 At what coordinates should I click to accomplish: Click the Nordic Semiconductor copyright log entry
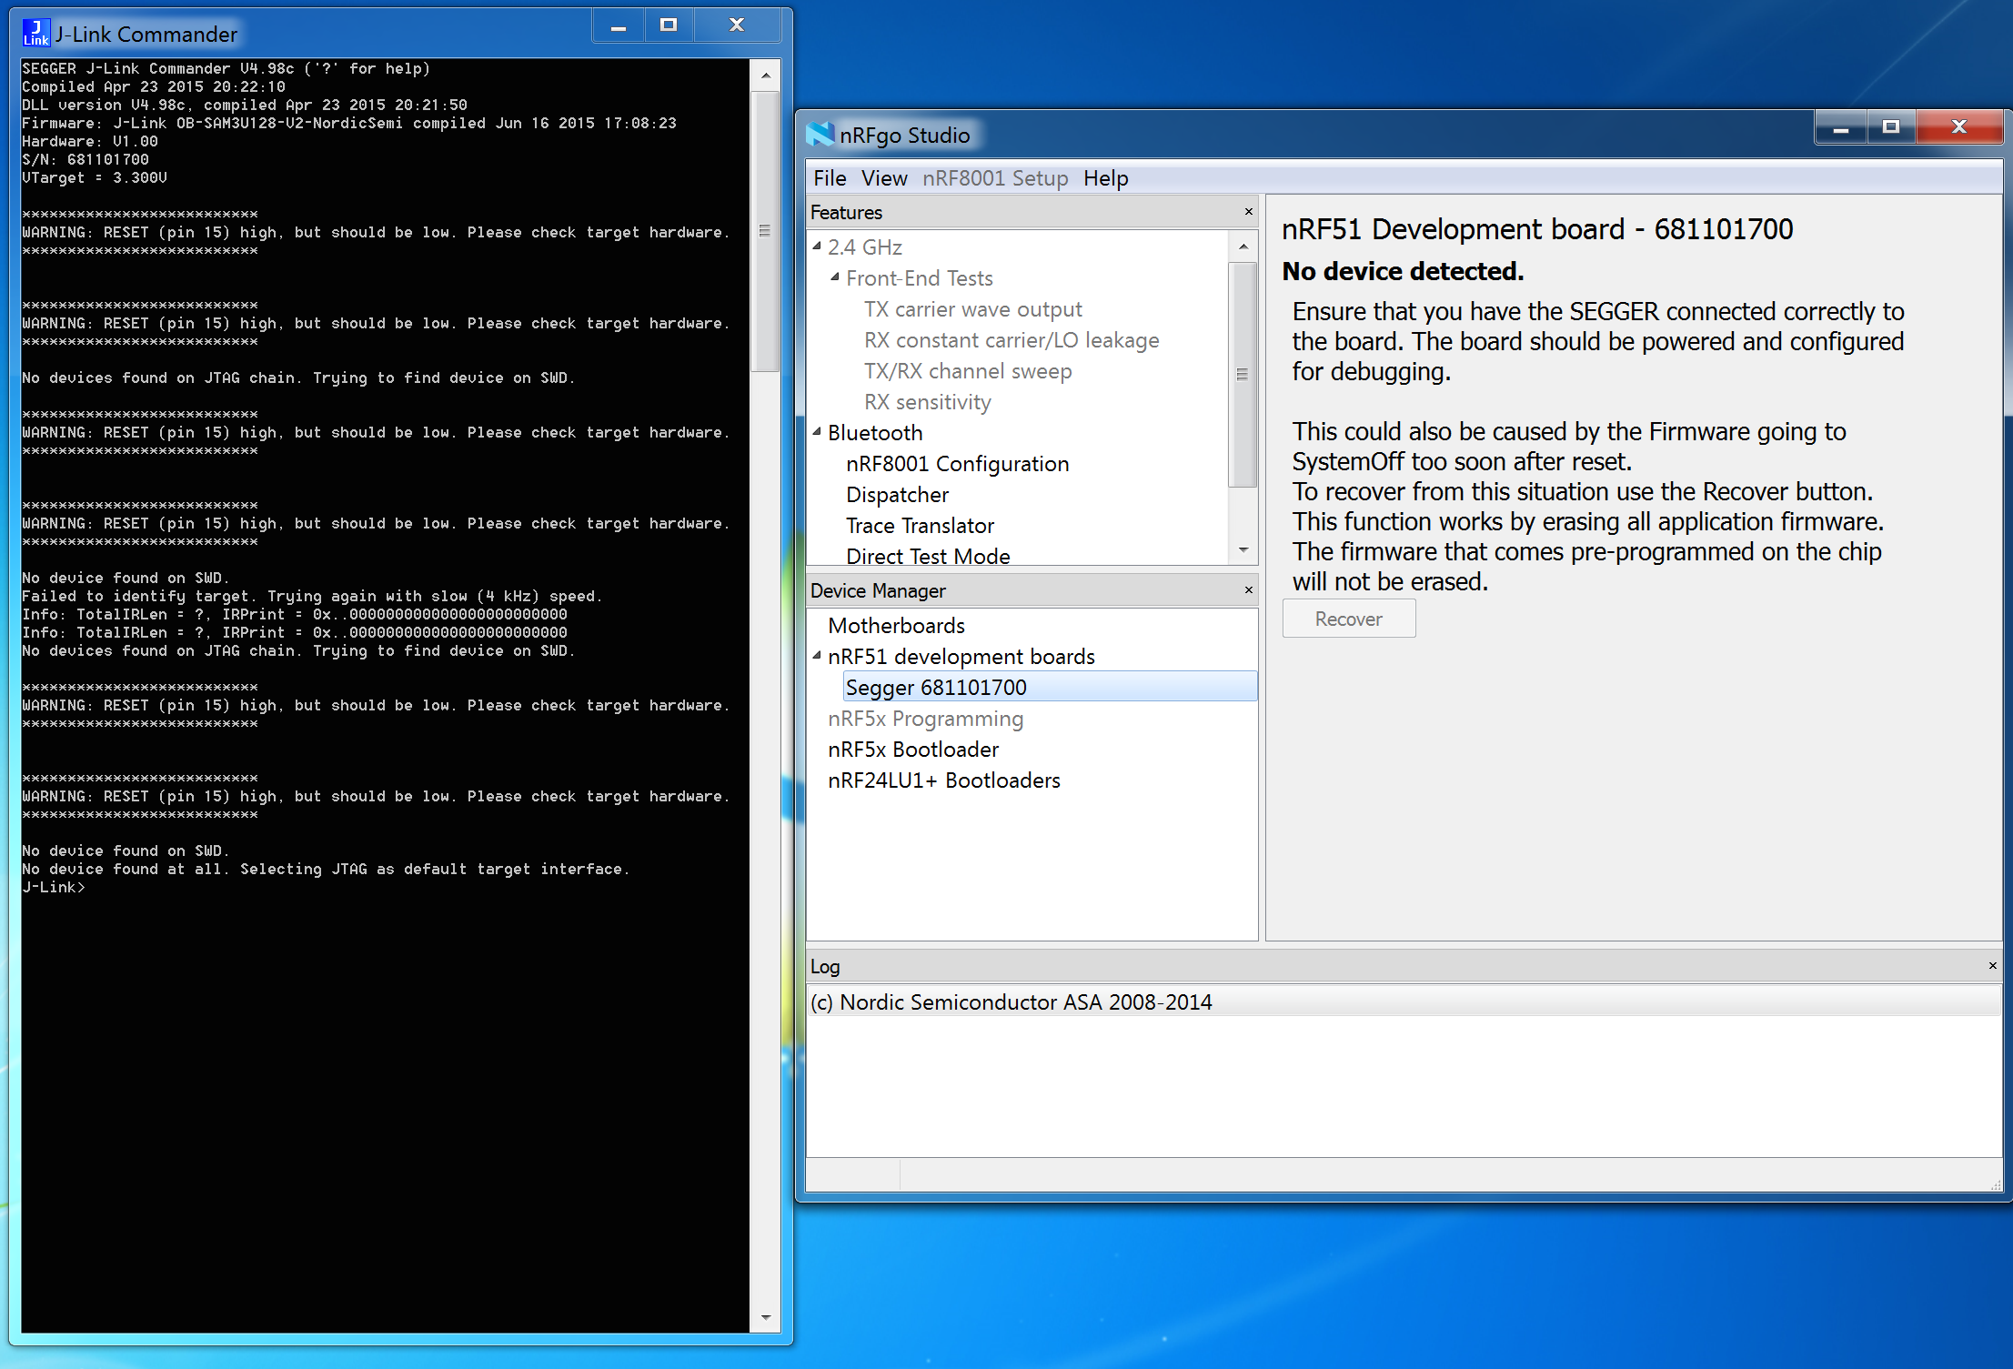click(x=1404, y=1002)
